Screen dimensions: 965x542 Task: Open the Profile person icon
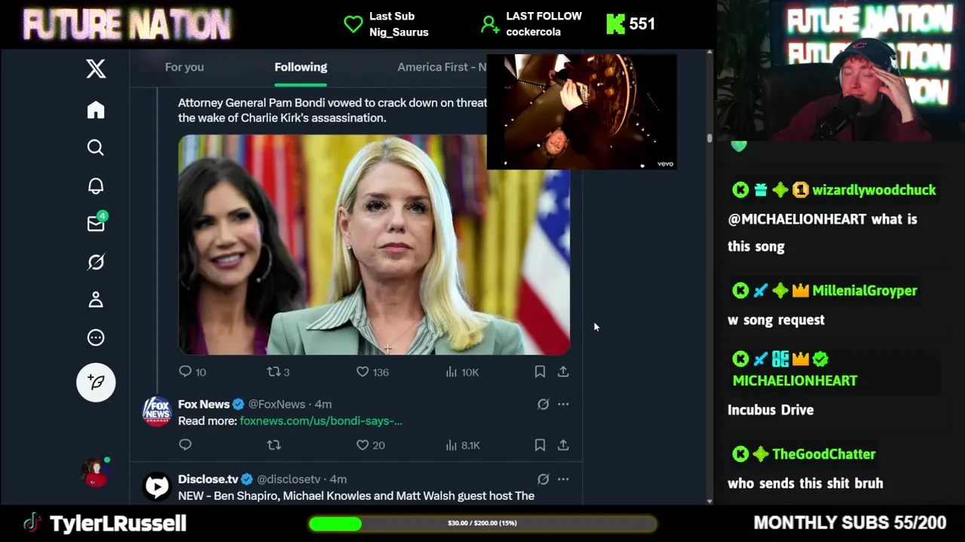[96, 300]
